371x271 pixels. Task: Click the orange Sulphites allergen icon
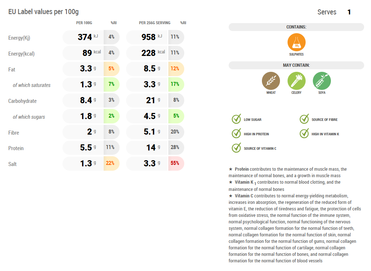coord(296,42)
